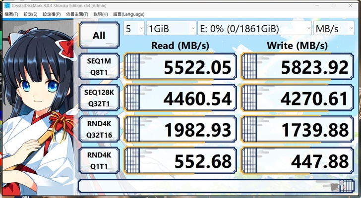Viewport: 361px width, 198px height.
Task: Click the empty comment field at bottom
Action: (x=216, y=186)
